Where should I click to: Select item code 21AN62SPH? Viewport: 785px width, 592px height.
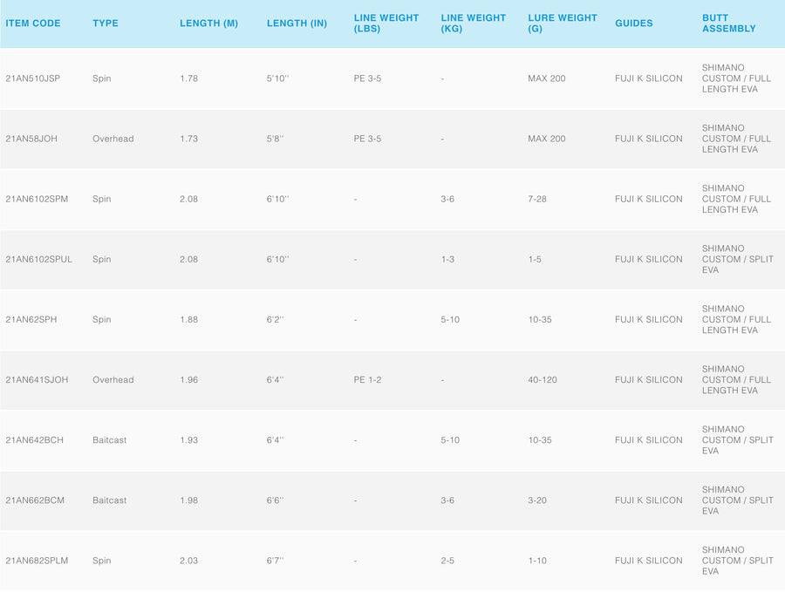(32, 319)
